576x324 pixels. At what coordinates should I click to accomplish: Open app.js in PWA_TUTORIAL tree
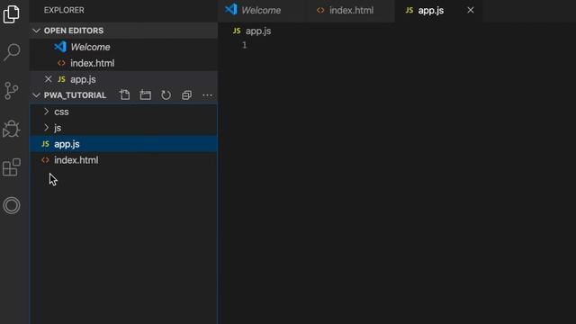point(123,144)
